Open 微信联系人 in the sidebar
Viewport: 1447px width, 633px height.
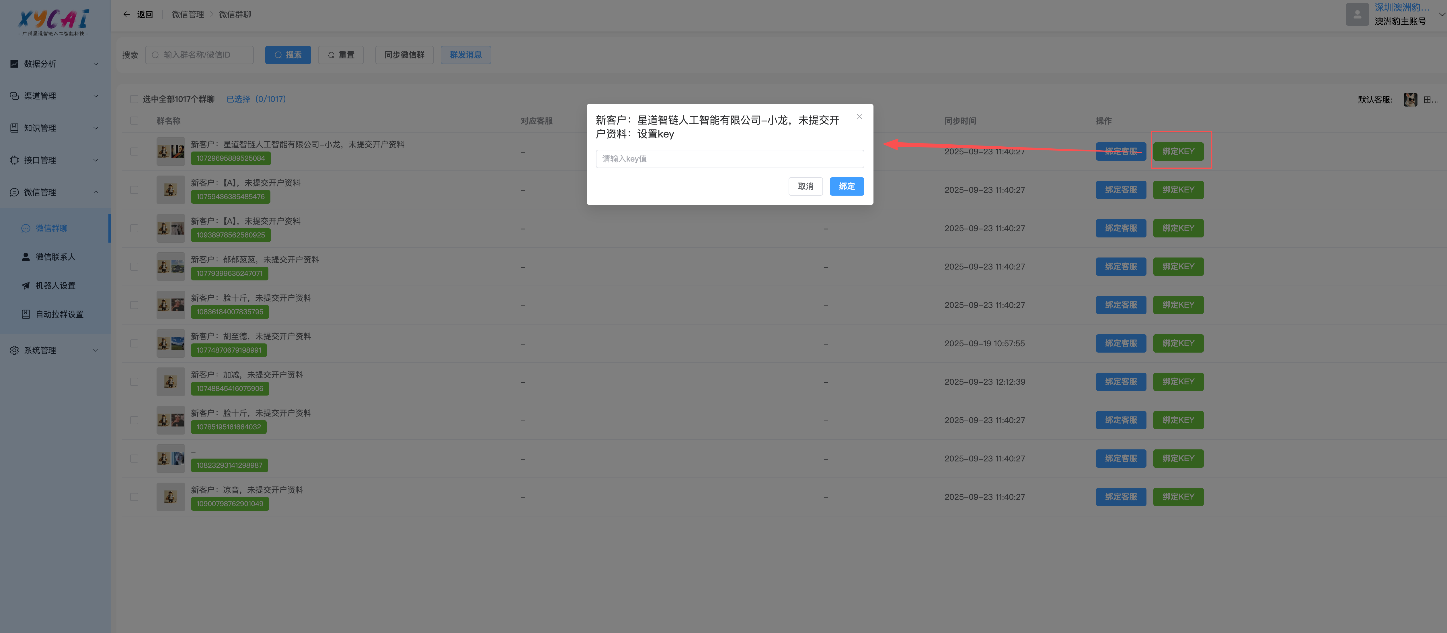tap(55, 257)
